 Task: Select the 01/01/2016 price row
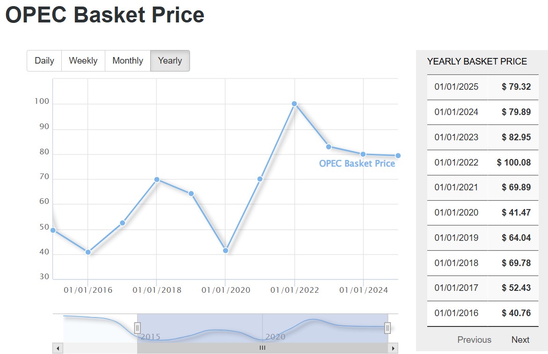tap(482, 313)
